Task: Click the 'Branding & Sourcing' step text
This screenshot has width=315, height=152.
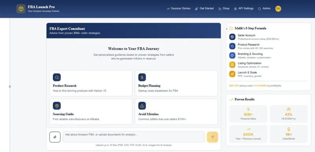Action: click(250, 54)
